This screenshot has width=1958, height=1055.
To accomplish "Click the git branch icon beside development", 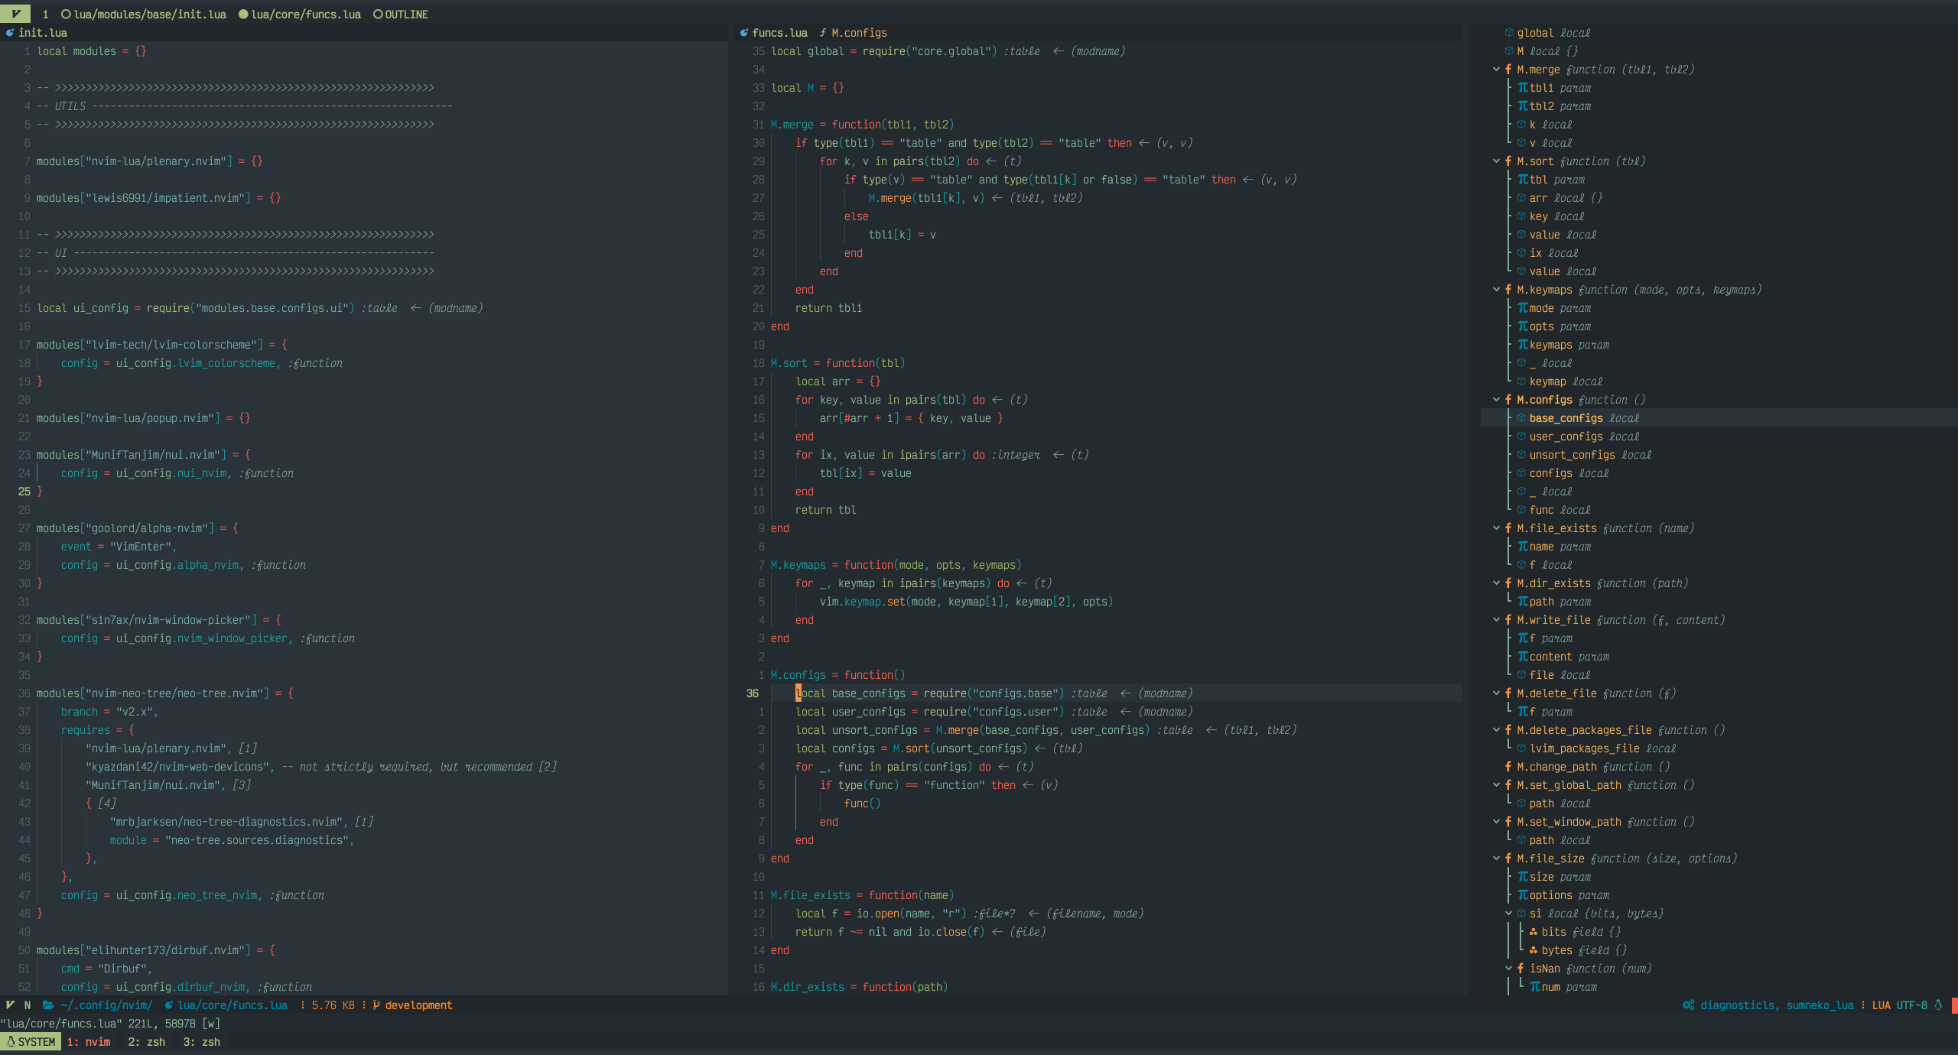I will (376, 1005).
